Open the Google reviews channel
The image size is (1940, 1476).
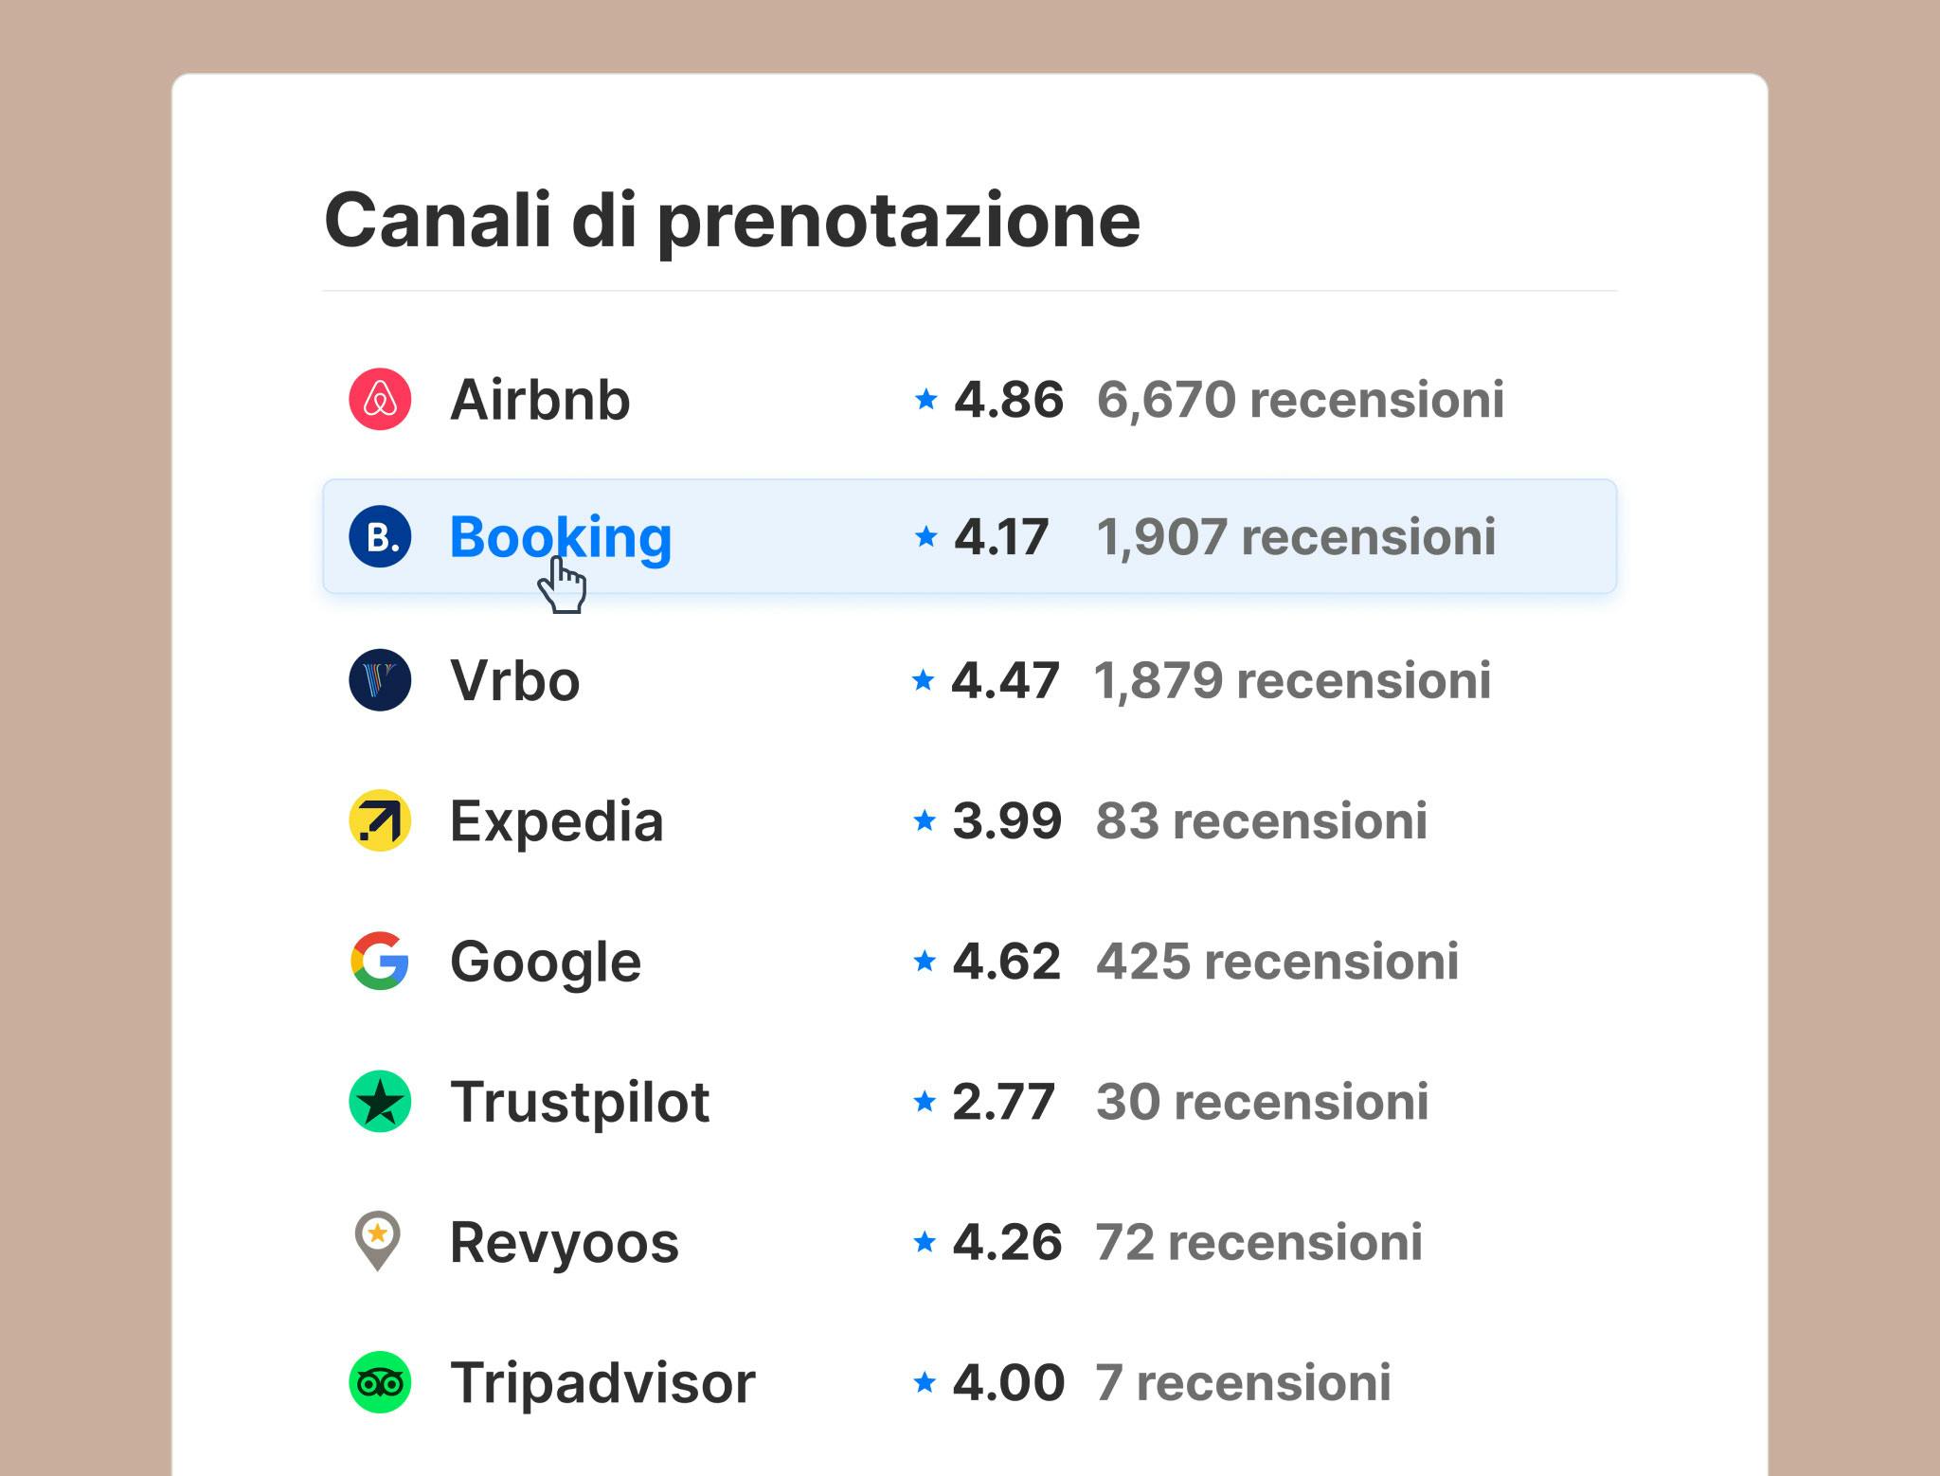tap(546, 961)
